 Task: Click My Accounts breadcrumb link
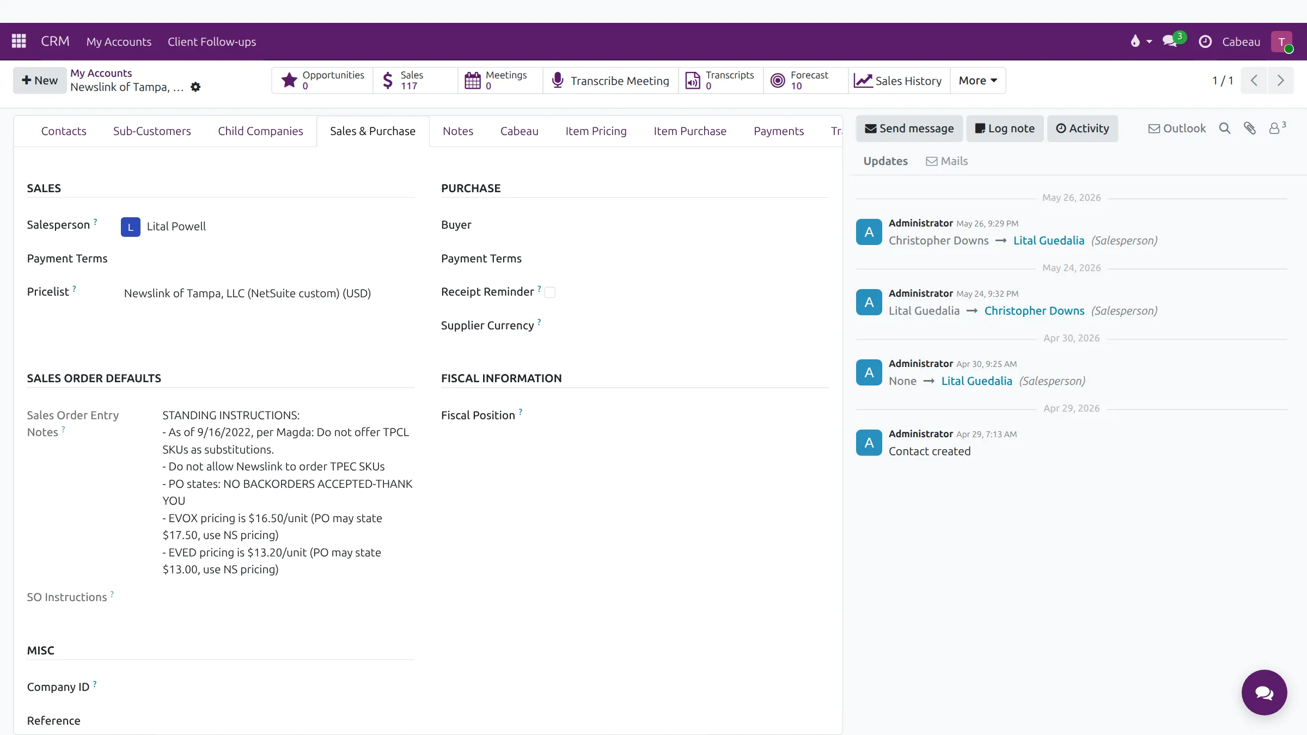101,73
